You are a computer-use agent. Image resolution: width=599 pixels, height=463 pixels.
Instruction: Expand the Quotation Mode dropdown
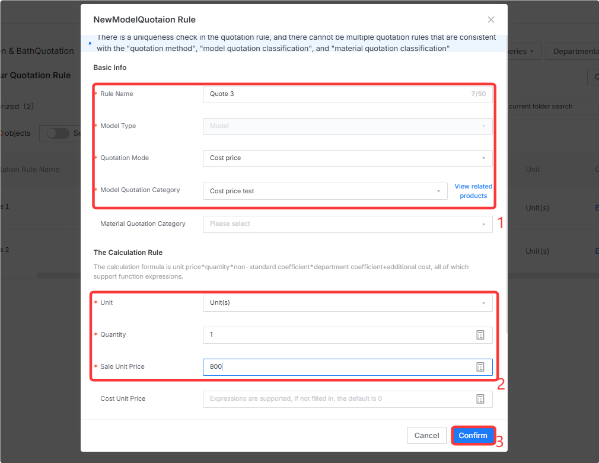point(348,158)
